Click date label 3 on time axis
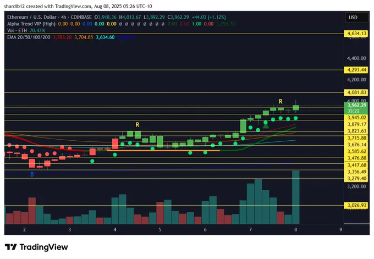 (x=70, y=230)
